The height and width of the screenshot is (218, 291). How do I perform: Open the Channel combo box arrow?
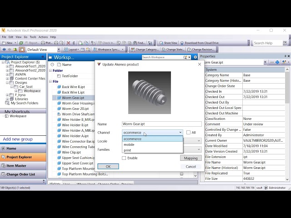pos(180,132)
